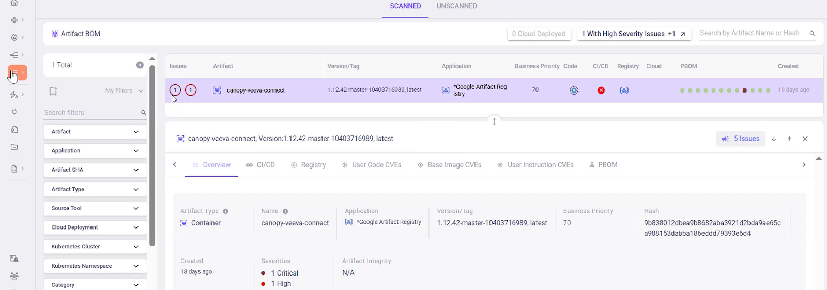Image resolution: width=827 pixels, height=290 pixels.
Task: Click the Search filters input field
Action: pos(90,113)
